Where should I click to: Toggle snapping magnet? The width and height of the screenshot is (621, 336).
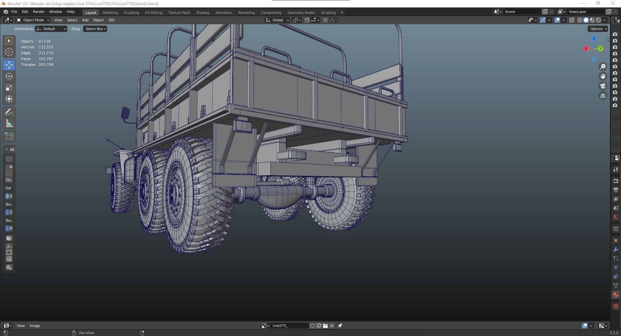[307, 20]
